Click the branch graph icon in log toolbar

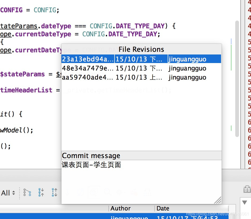(x=27, y=192)
